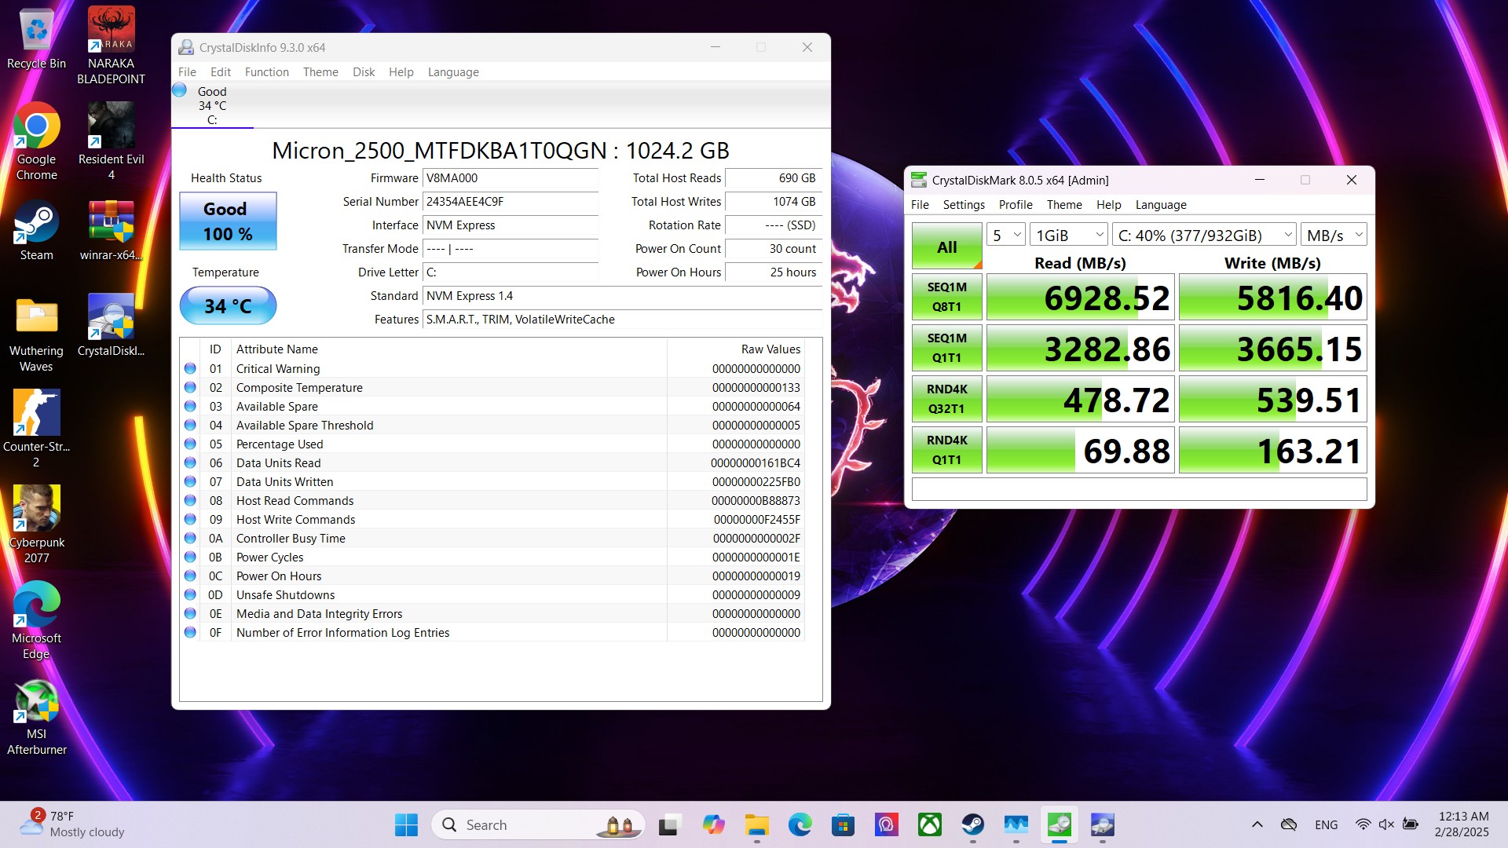
Task: Open Function menu in CrystalDiskInfo
Action: click(267, 72)
